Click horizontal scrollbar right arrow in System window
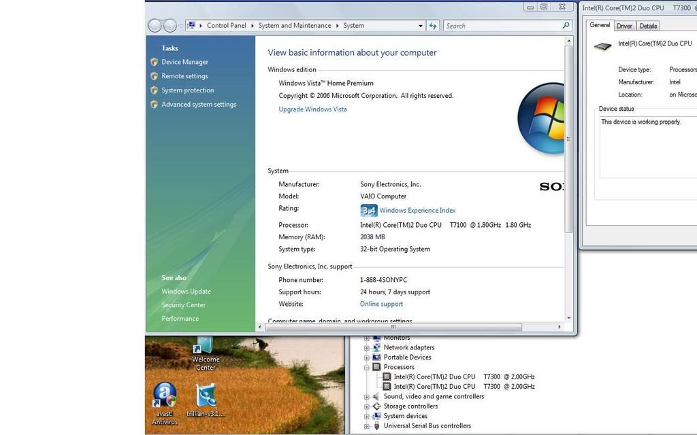Screen dimensions: 697x435 click(560, 327)
